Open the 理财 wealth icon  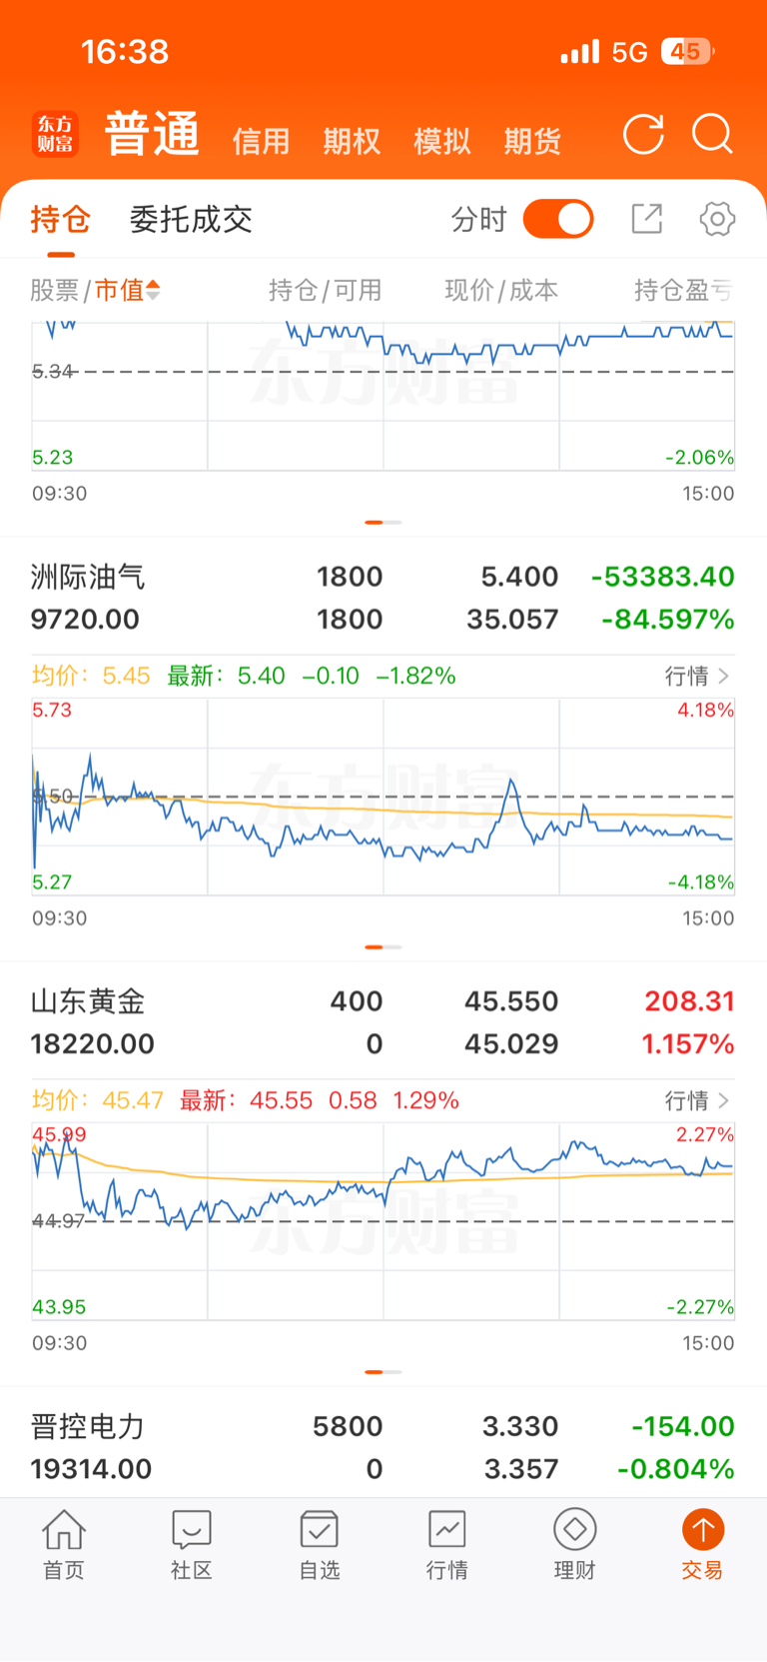[x=575, y=1544]
